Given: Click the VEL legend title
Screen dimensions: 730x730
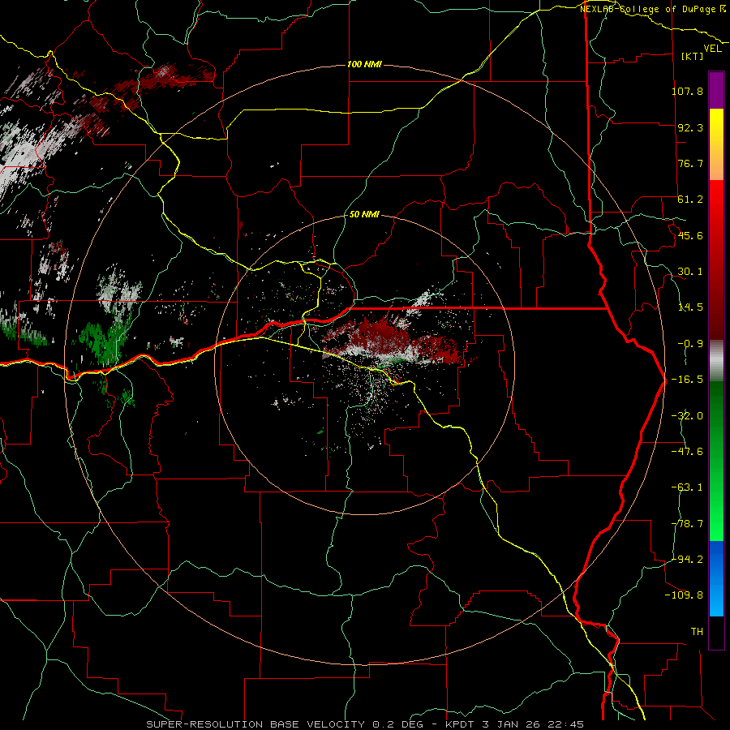Looking at the screenshot, I should [712, 49].
